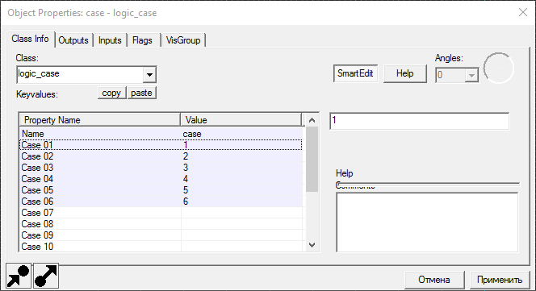
Task: Click the go-to-entity arrow icon button
Action: click(46, 276)
